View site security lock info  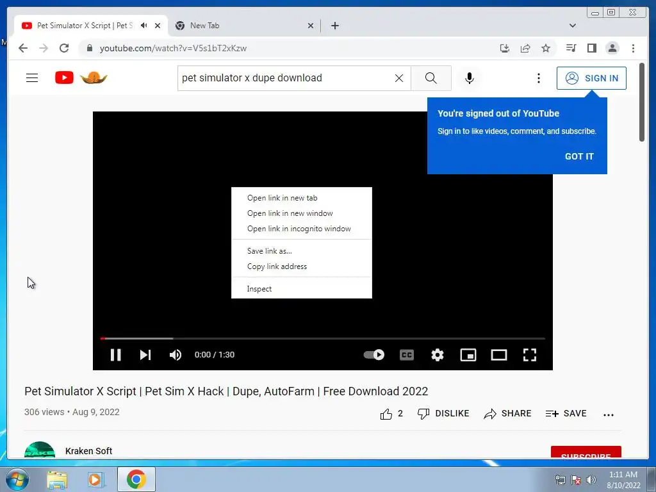point(89,48)
